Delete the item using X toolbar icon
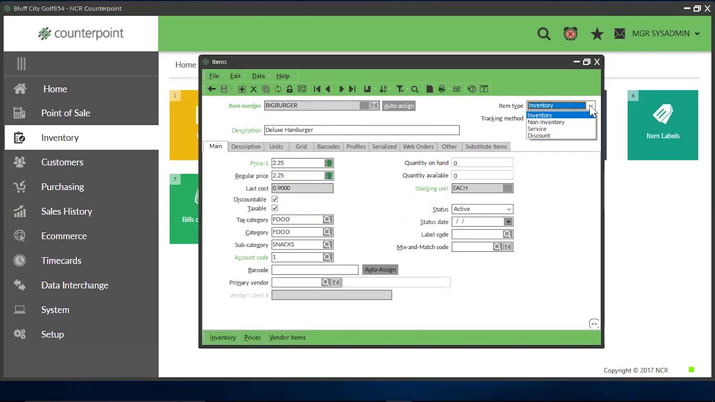This screenshot has height=402, width=715. click(x=254, y=89)
